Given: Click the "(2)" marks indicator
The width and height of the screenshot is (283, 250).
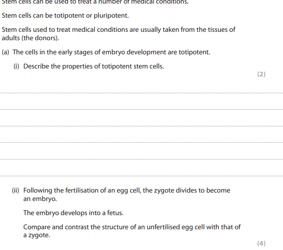Looking at the screenshot, I should (261, 74).
